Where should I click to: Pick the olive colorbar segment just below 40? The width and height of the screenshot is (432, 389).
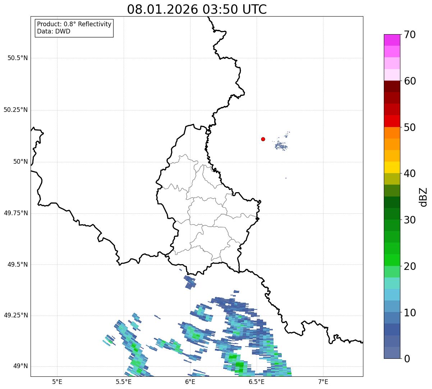point(392,179)
